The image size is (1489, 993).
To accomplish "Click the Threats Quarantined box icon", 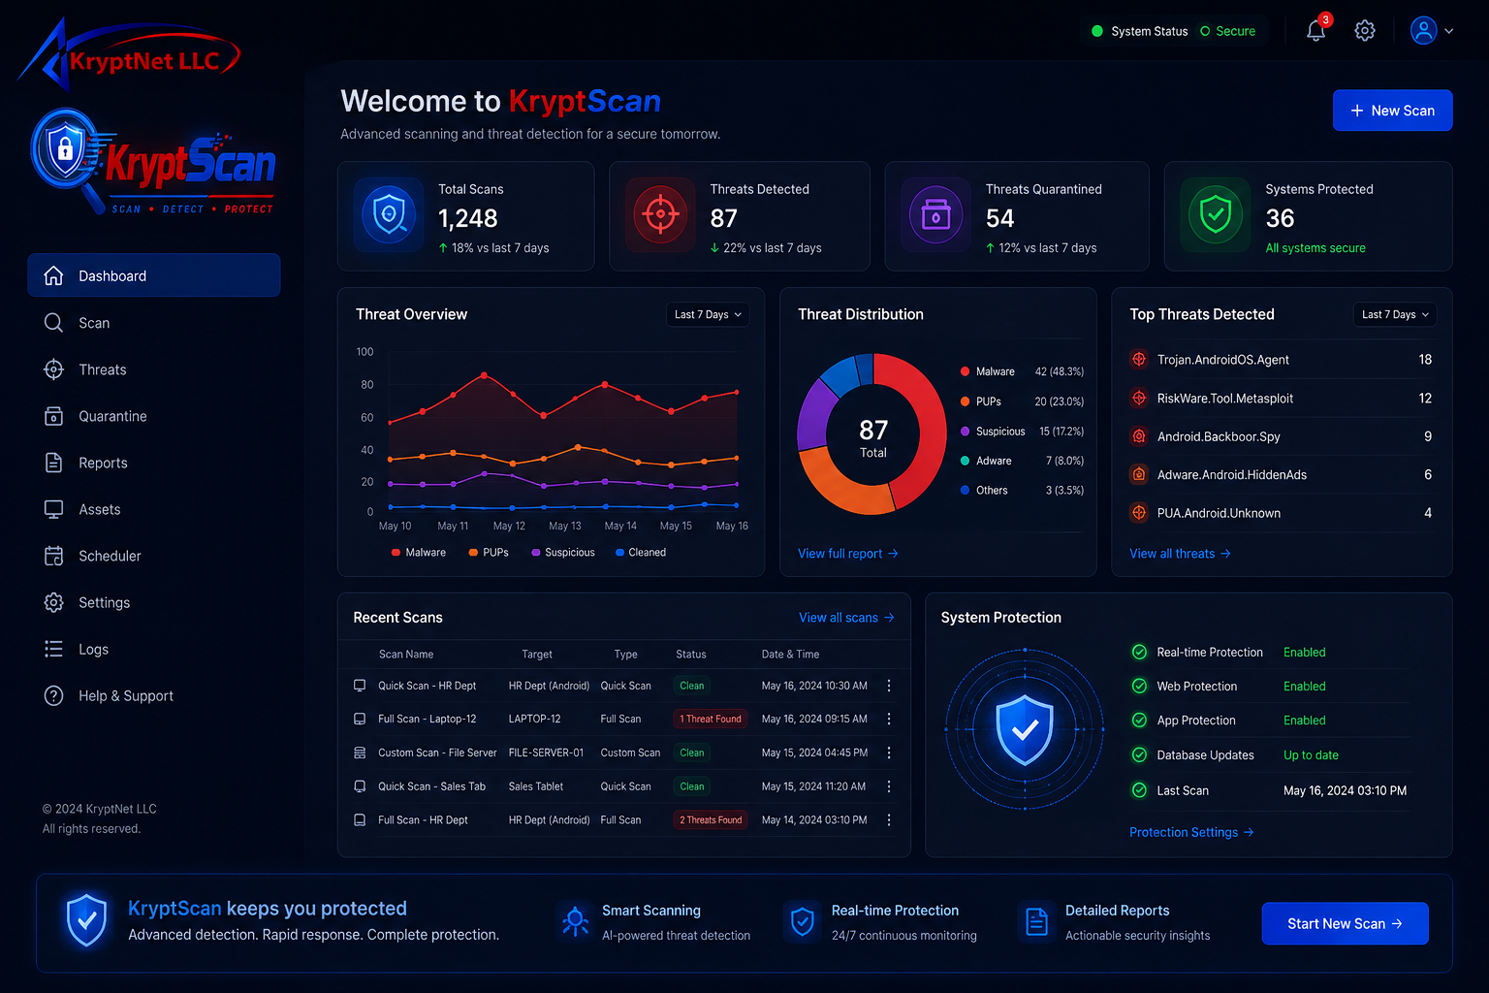I will [x=935, y=213].
